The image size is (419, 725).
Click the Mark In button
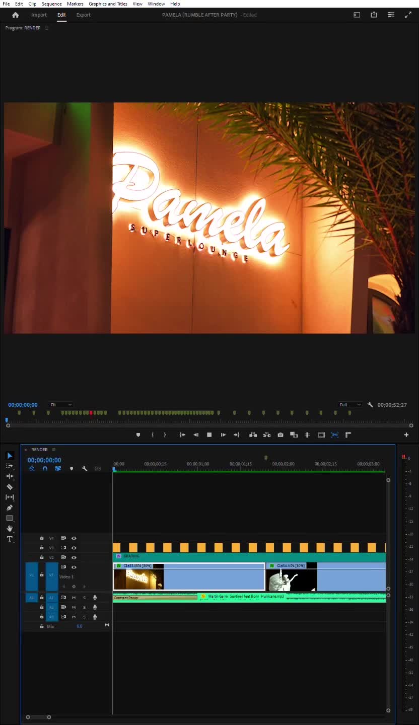tap(153, 435)
